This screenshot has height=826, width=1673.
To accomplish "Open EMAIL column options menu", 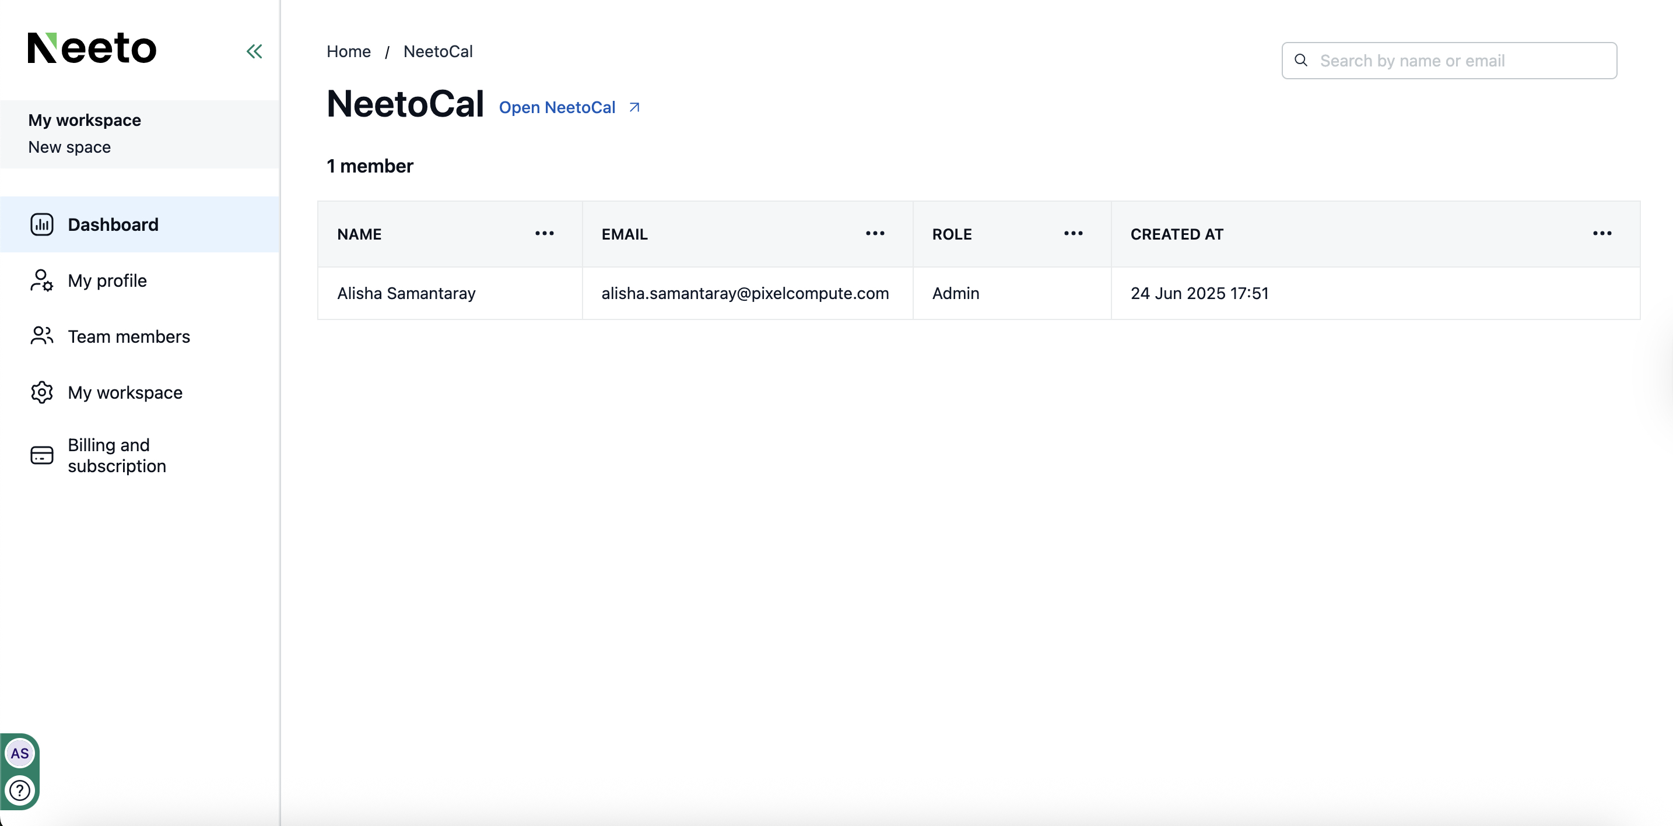I will click(875, 233).
